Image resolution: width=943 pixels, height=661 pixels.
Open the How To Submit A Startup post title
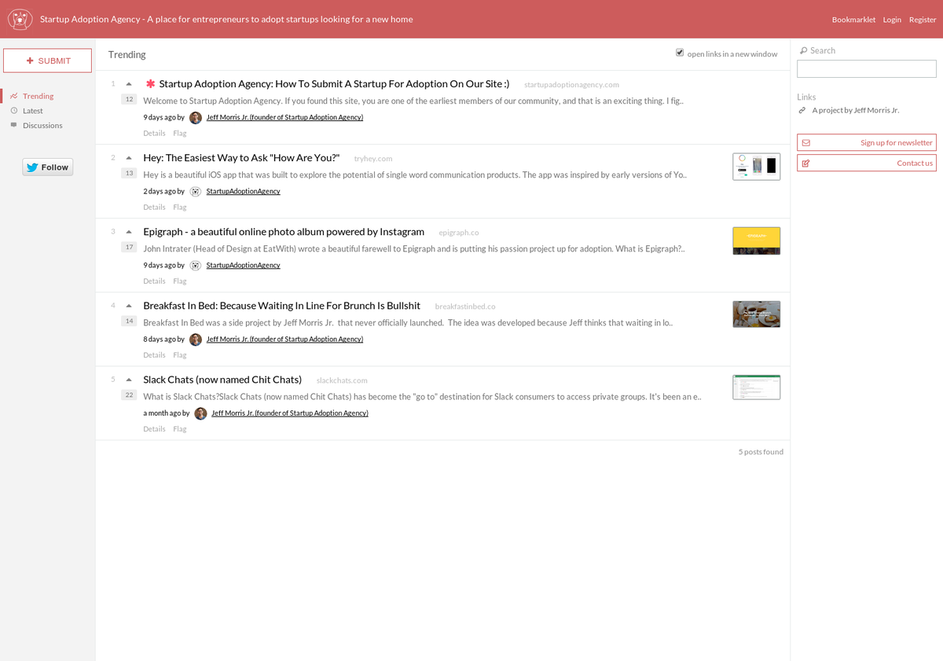(334, 83)
